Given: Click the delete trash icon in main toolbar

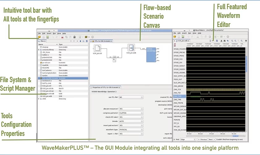Looking at the screenshot, I should point(75,37).
